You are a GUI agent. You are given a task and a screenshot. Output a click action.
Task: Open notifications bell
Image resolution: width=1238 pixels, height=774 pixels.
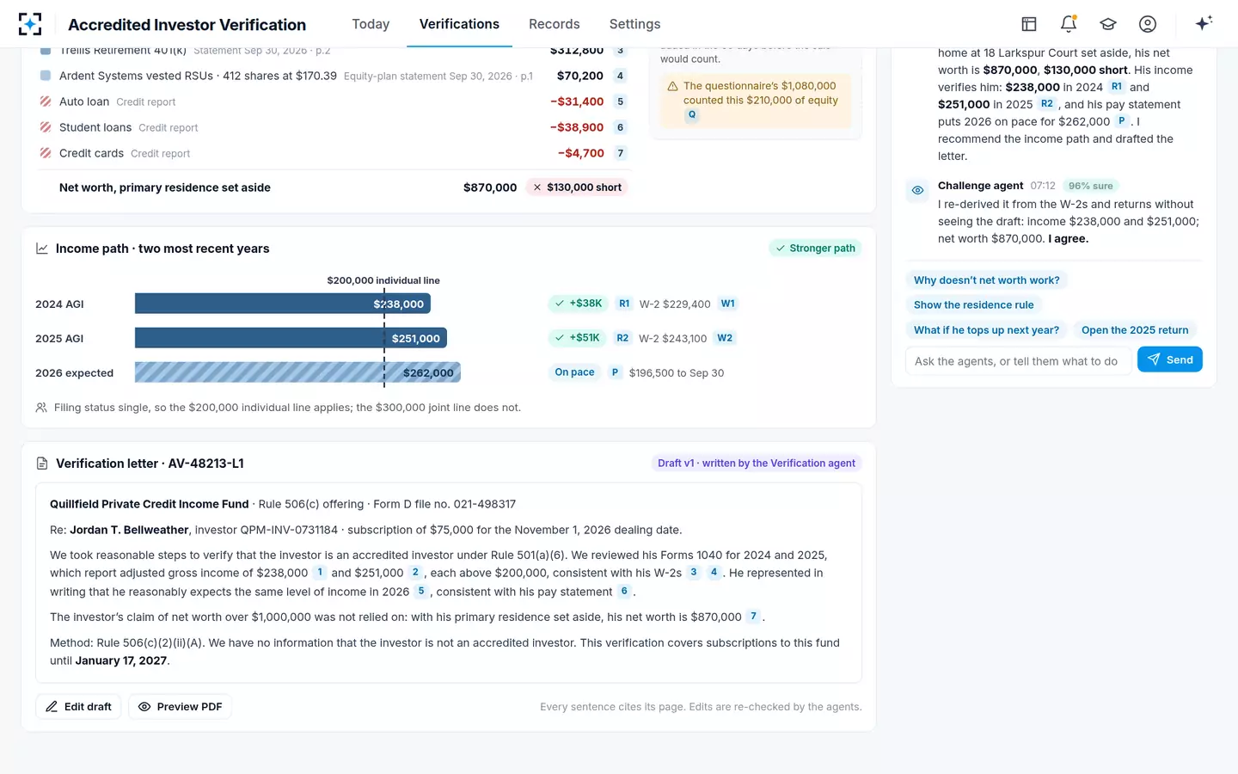(x=1069, y=24)
